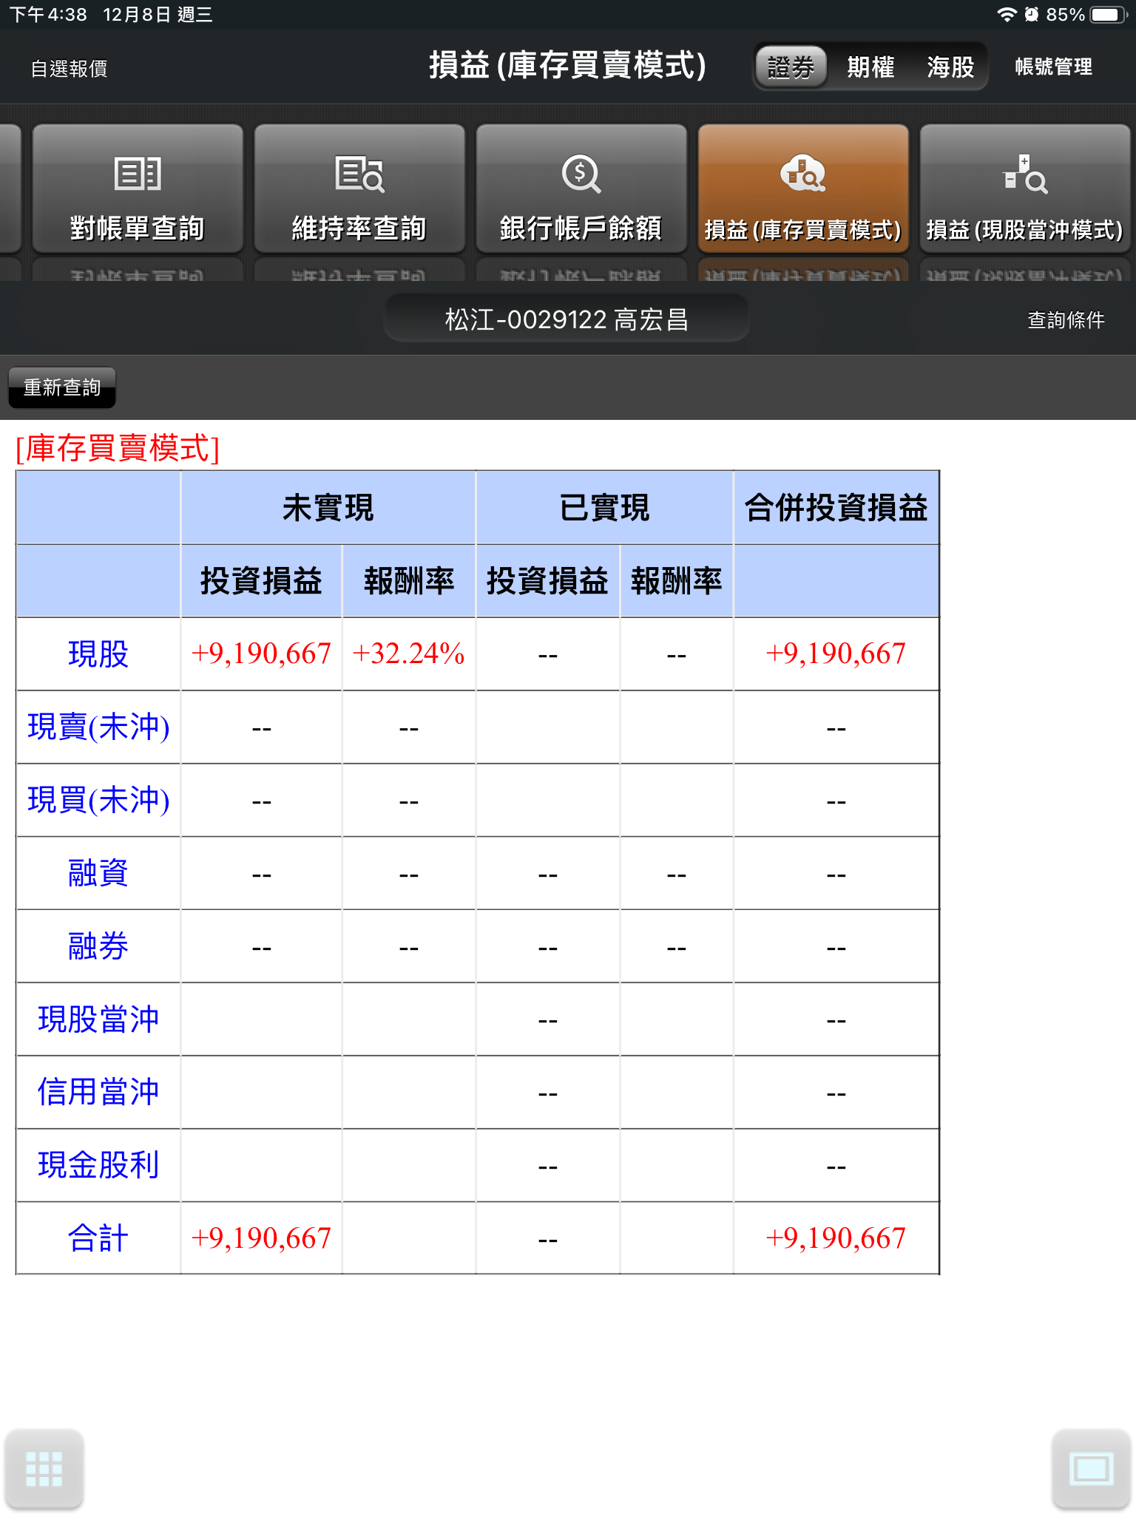Open 帳號管理 account management
1136x1514 pixels.
point(1053,67)
